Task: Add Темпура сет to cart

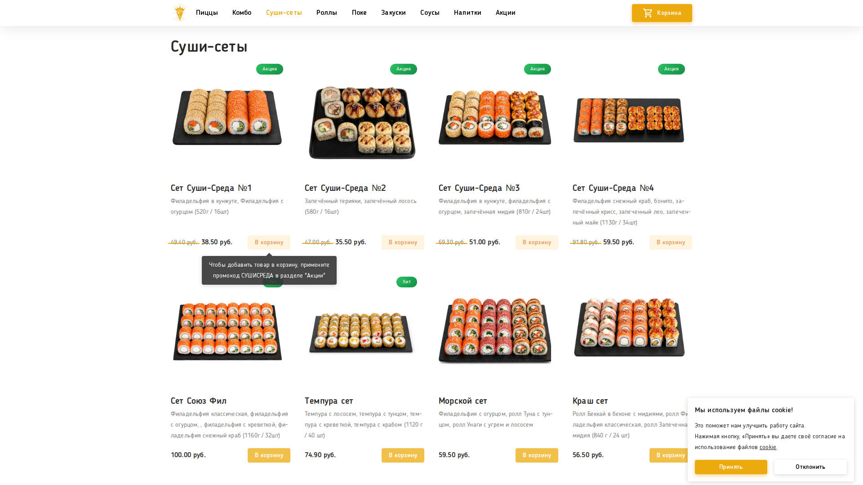Action: click(403, 455)
